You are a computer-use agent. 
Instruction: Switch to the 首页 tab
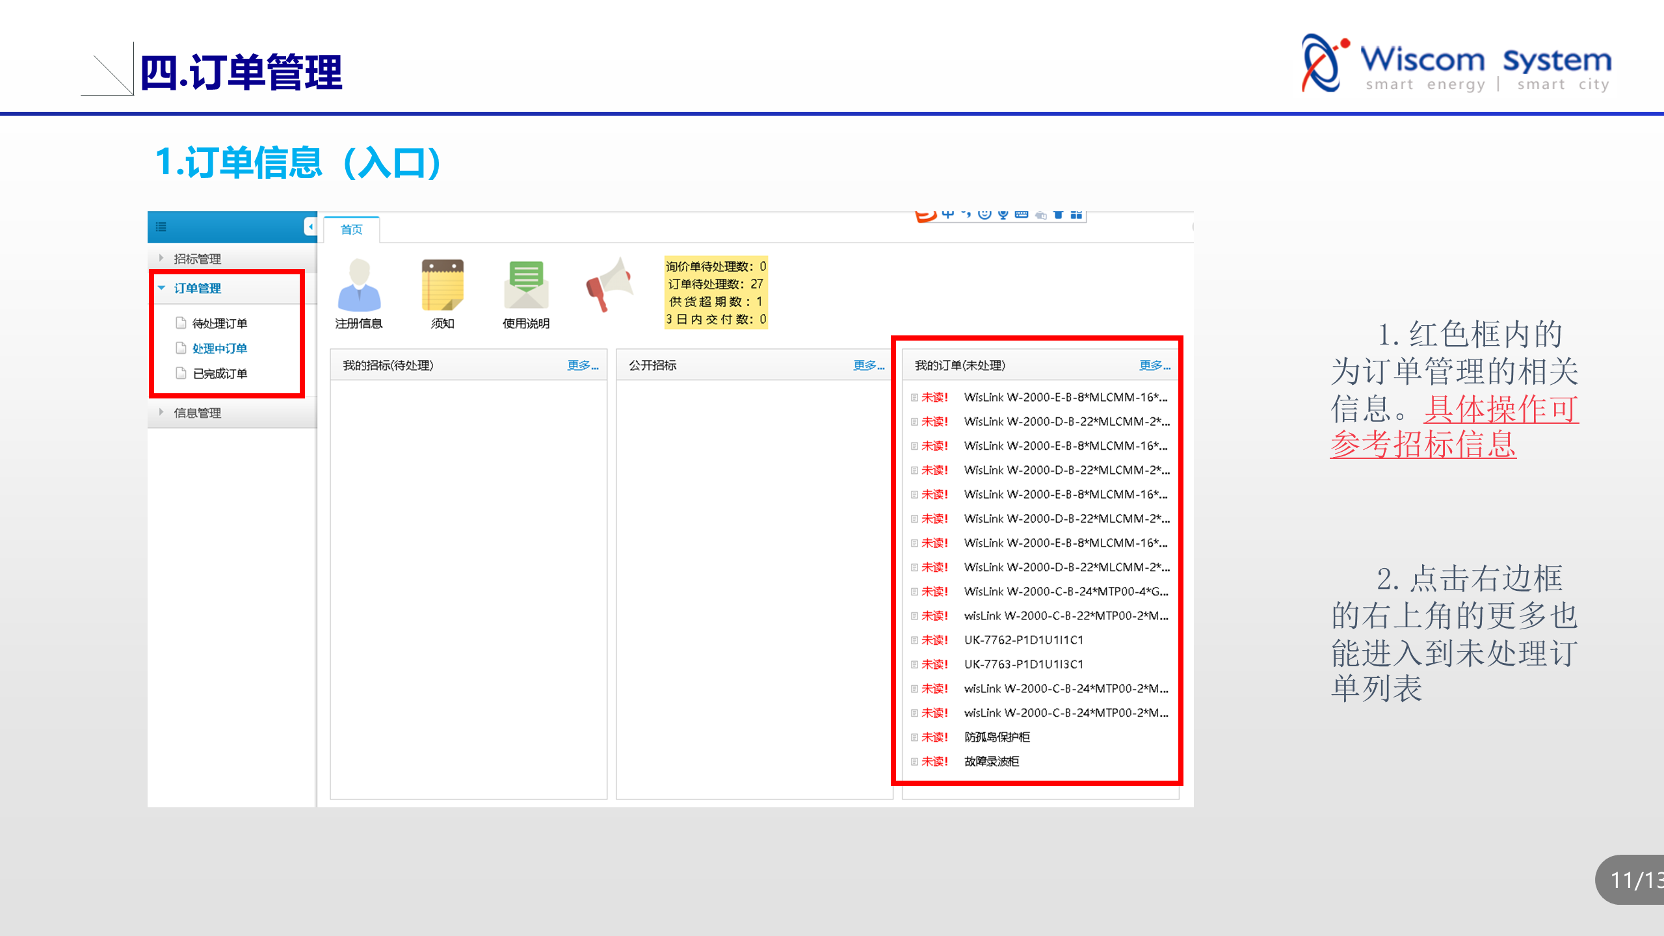point(351,229)
